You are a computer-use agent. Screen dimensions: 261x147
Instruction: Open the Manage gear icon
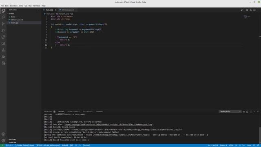coord(3,140)
